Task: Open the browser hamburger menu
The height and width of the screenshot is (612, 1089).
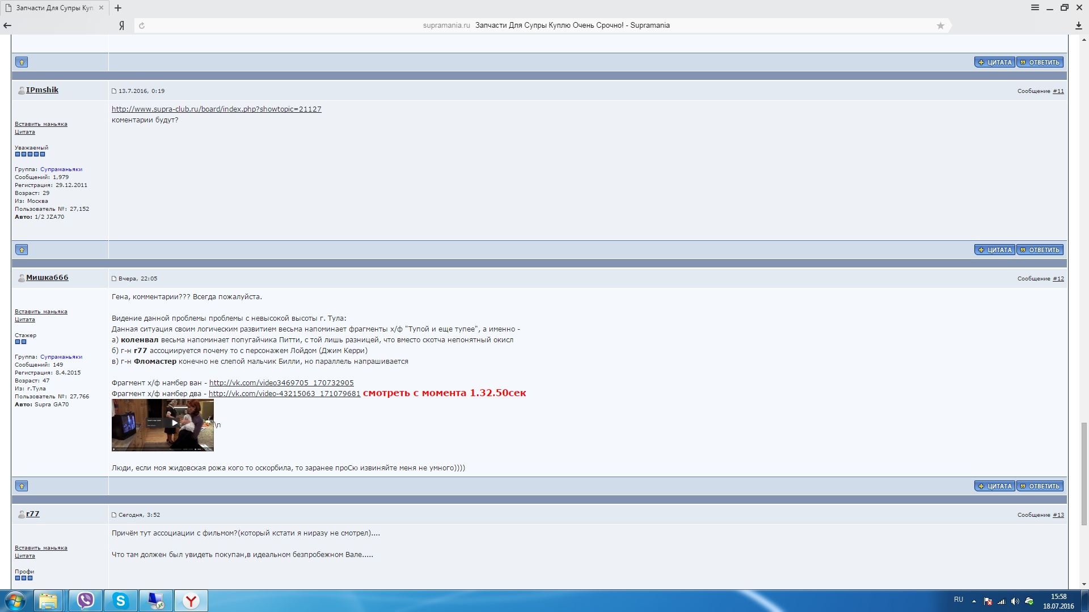Action: 1035,8
